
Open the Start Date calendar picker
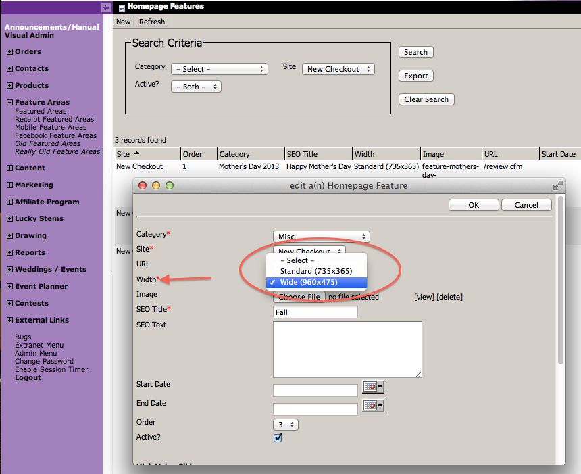click(x=372, y=387)
